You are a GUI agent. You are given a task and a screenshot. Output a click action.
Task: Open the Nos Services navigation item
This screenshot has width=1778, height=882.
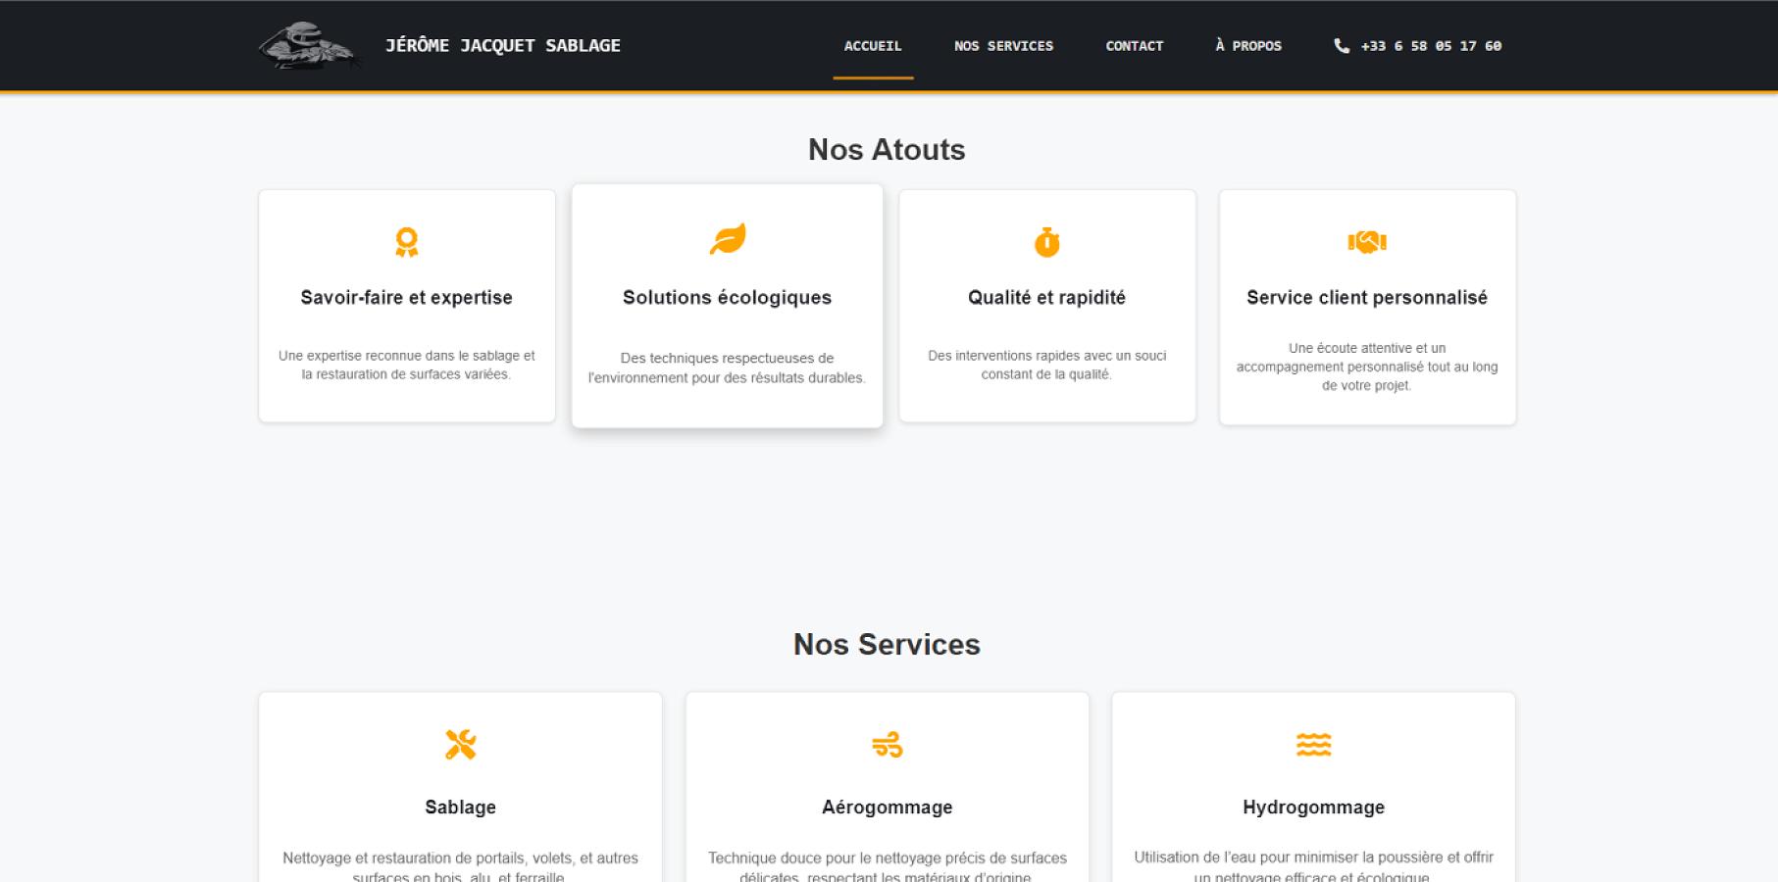point(1004,45)
